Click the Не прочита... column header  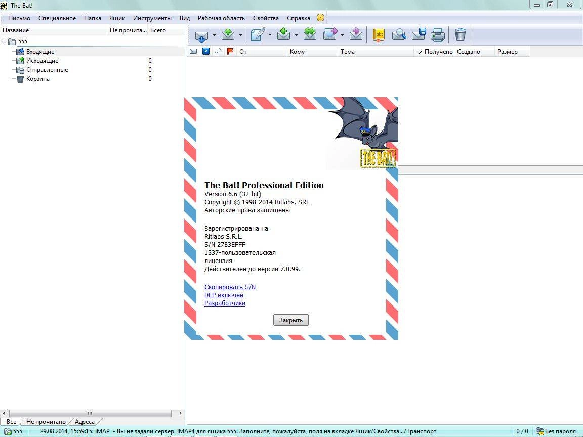[128, 30]
